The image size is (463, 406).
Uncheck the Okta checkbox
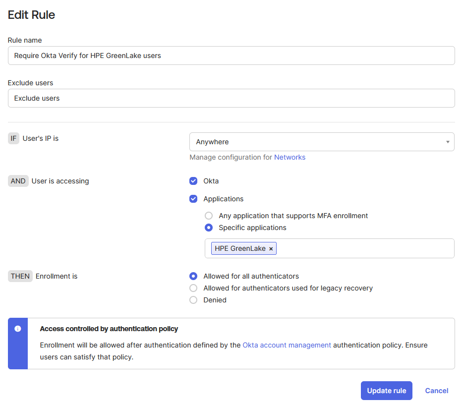pyautogui.click(x=193, y=181)
